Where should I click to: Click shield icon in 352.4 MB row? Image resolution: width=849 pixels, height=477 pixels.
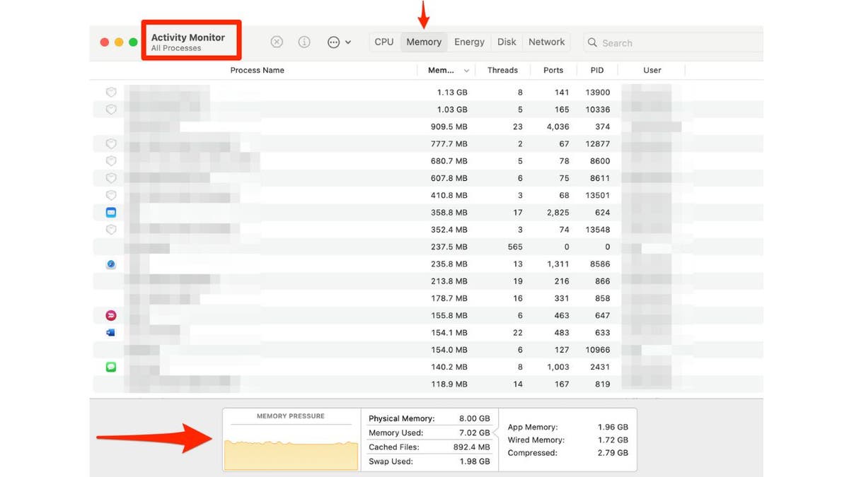click(111, 230)
